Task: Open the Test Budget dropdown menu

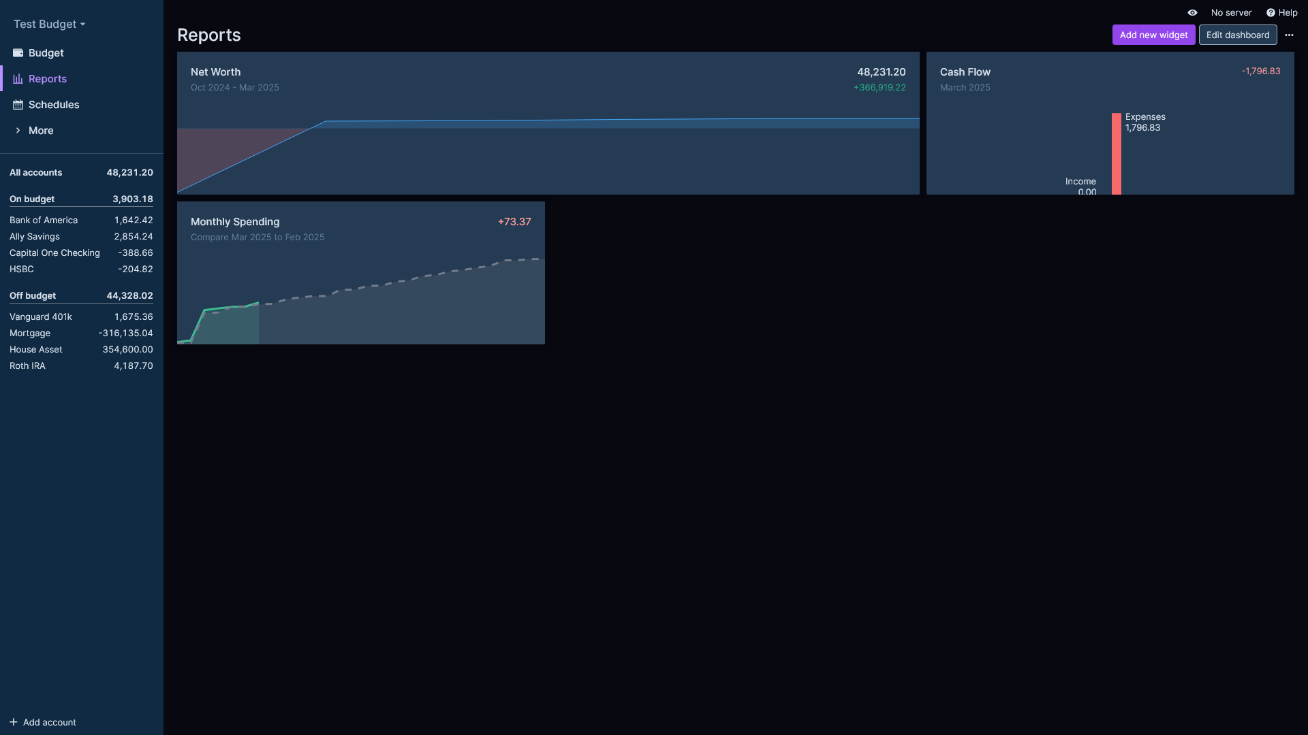Action: point(49,24)
